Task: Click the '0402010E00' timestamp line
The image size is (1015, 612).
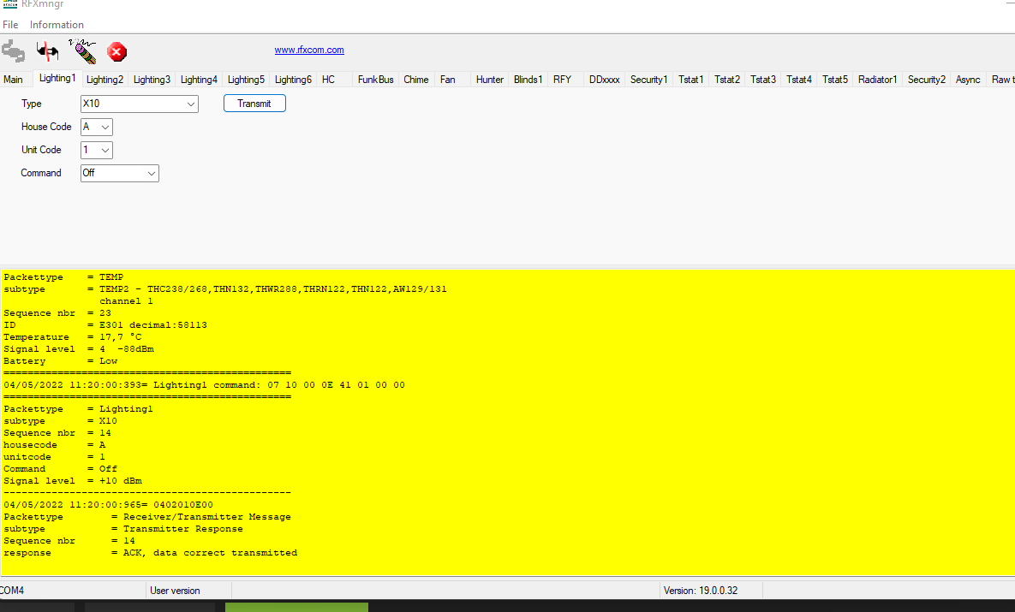Action: [x=108, y=505]
